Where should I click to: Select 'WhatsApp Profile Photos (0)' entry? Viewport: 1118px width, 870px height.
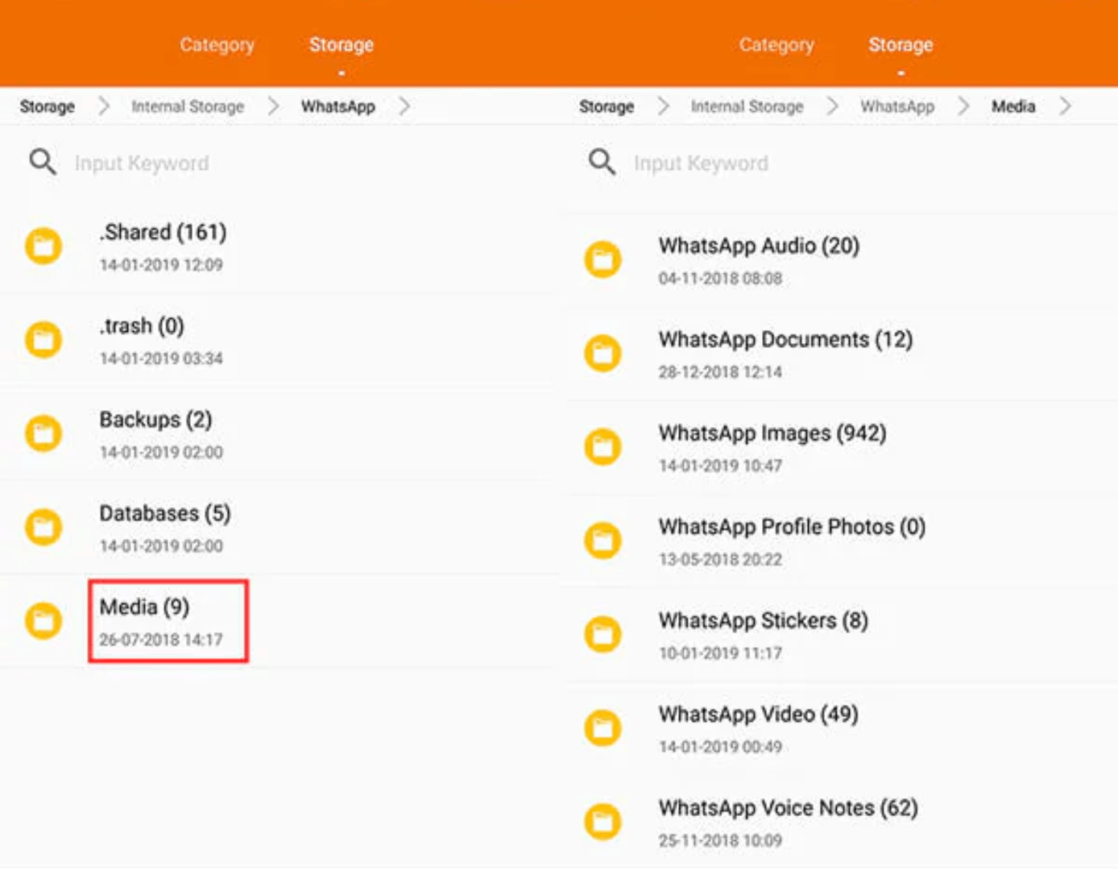792,527
